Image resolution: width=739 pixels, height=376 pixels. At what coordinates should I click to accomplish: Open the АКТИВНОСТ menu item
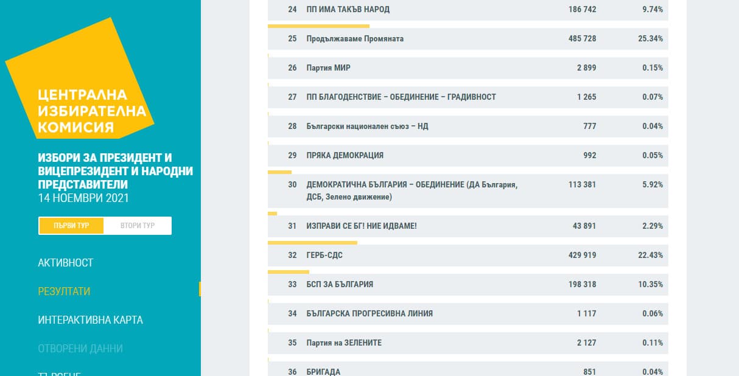point(66,263)
